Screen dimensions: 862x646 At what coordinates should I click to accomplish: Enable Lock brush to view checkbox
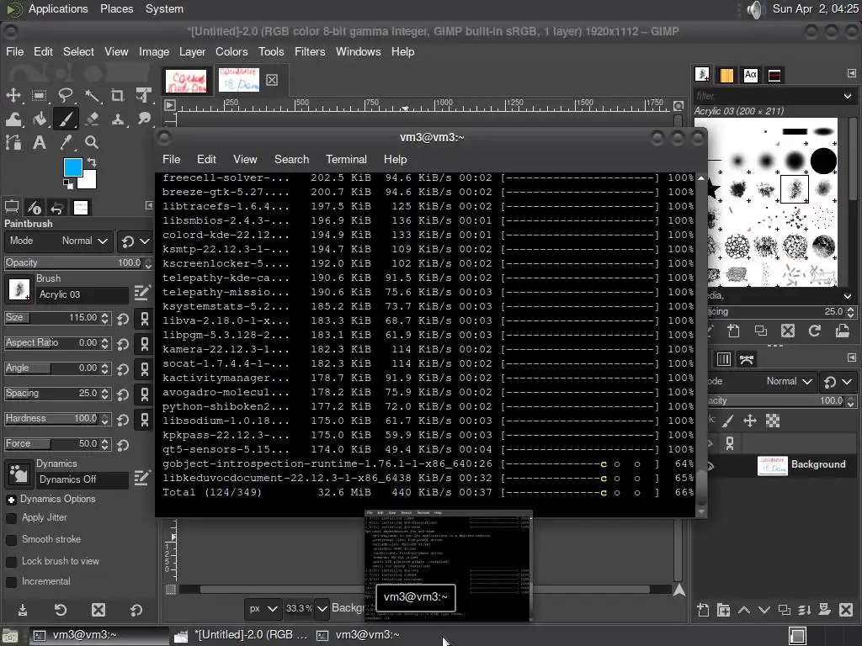pos(11,562)
